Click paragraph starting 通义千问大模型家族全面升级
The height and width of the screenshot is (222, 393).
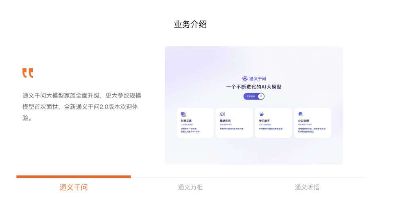[x=82, y=107]
